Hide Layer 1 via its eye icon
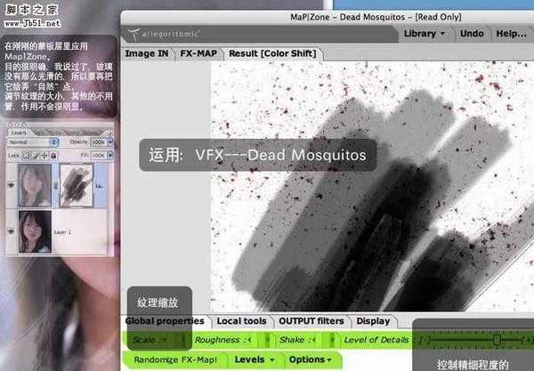 point(12,232)
